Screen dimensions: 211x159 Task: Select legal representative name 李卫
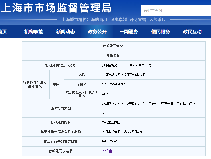[x=105, y=94]
